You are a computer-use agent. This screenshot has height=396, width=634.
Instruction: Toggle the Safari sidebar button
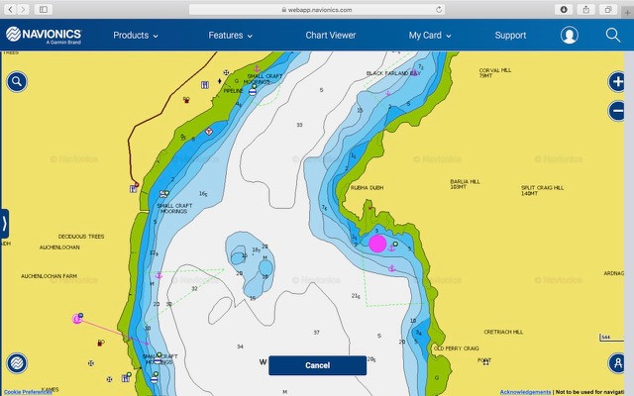click(x=44, y=9)
